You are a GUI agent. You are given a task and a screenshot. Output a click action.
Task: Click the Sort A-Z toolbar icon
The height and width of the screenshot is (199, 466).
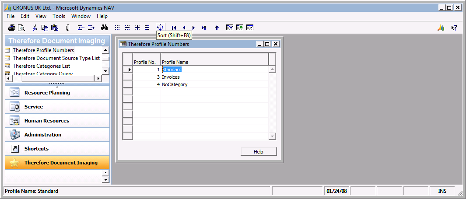160,27
